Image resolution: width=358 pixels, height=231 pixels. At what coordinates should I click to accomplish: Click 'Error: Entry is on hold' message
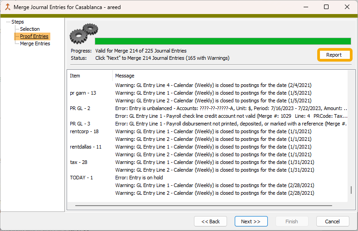[x=139, y=178]
